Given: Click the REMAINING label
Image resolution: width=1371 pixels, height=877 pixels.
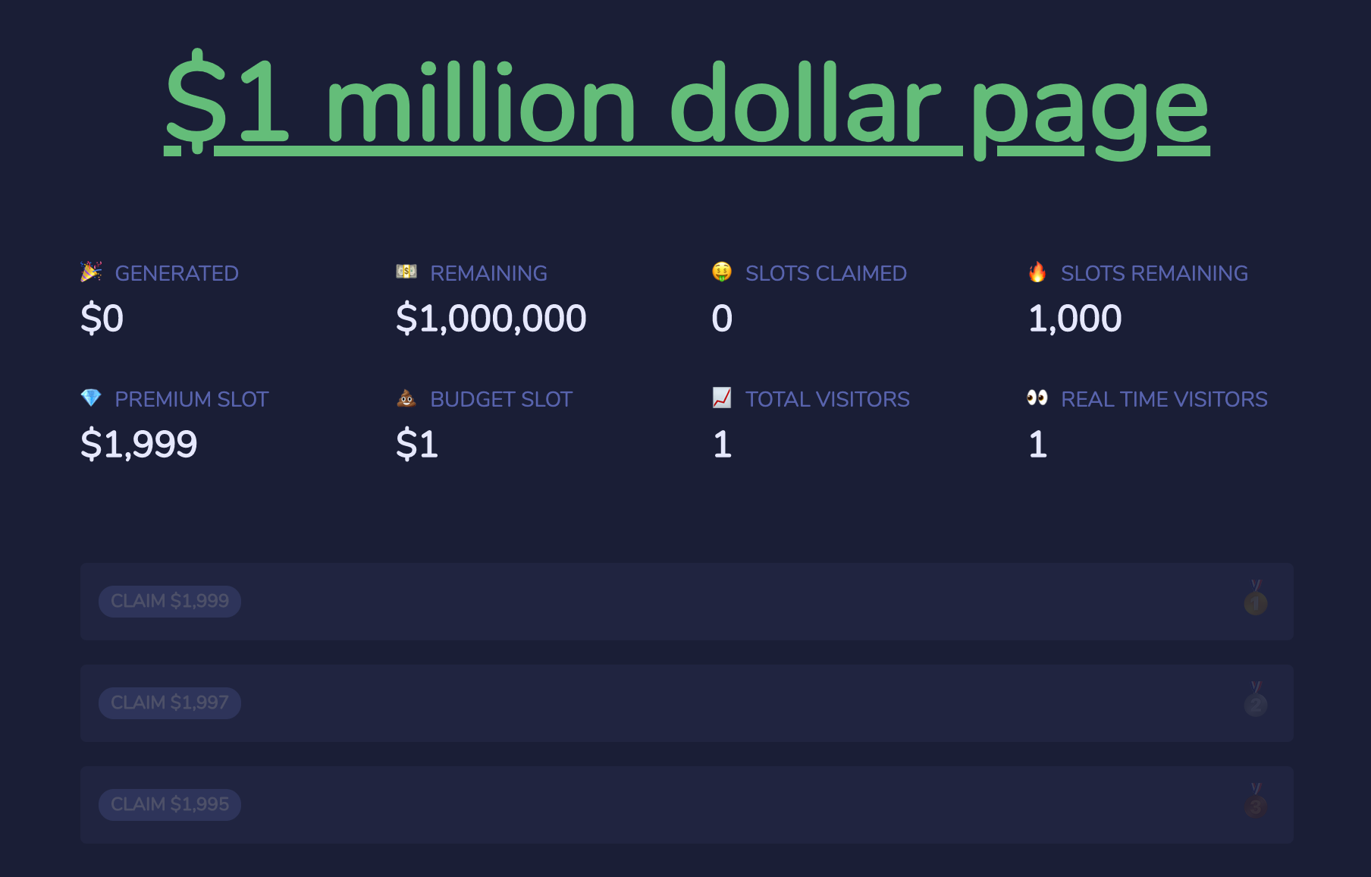Looking at the screenshot, I should tap(488, 273).
